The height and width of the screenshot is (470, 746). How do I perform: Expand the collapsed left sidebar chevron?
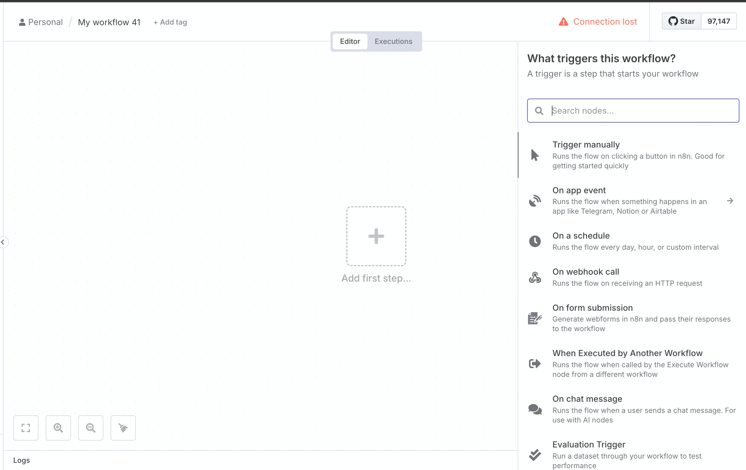point(3,242)
